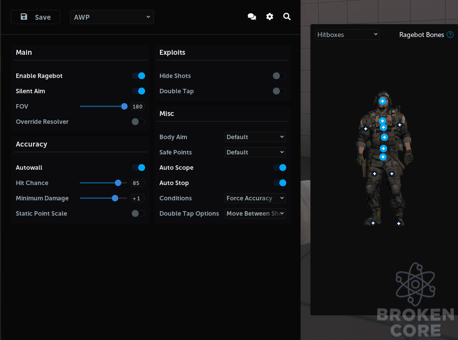Open settings with the gear icon
The image size is (458, 340).
269,17
